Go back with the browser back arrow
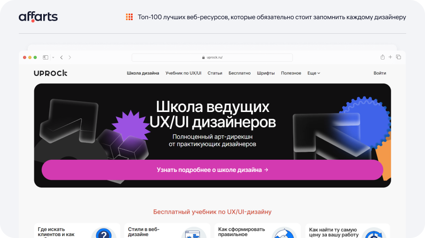Viewport: 425px width, 238px height. (62, 57)
